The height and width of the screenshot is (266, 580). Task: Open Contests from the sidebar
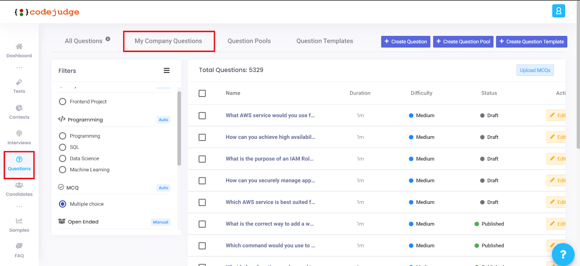[19, 112]
